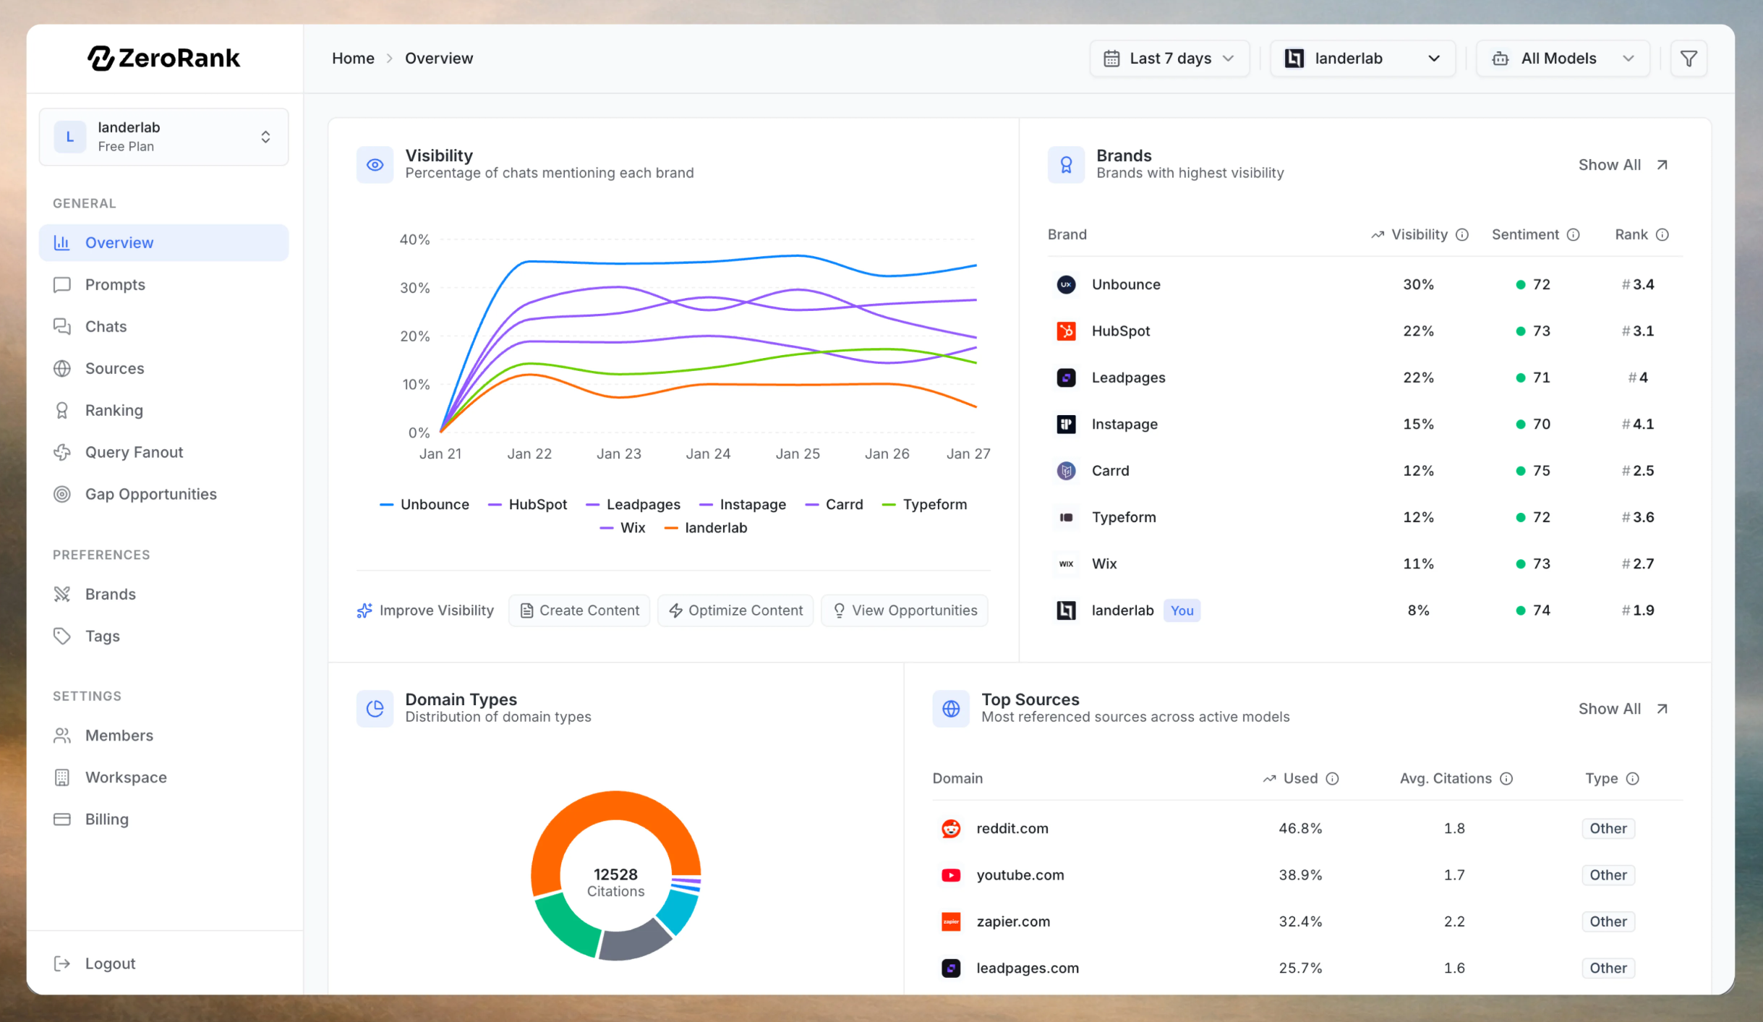
Task: Toggle Unbounce line in chart legend
Action: point(424,505)
